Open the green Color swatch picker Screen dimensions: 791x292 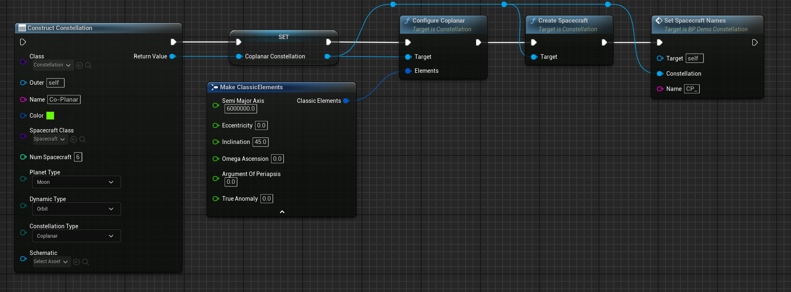coord(50,116)
